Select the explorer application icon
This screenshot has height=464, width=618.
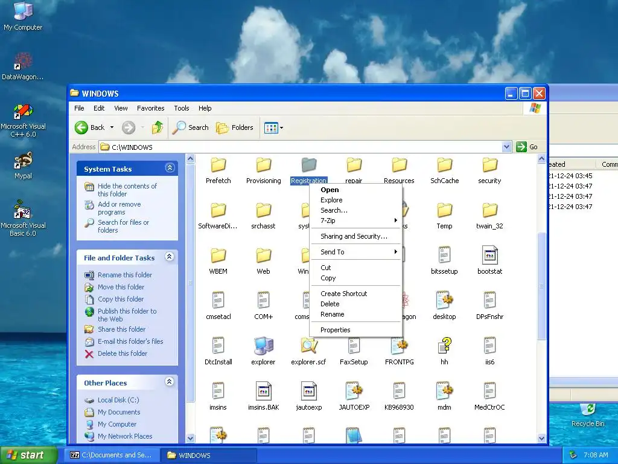coord(263,346)
